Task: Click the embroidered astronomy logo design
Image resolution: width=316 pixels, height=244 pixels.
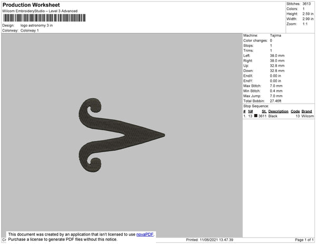Action: pyautogui.click(x=122, y=135)
